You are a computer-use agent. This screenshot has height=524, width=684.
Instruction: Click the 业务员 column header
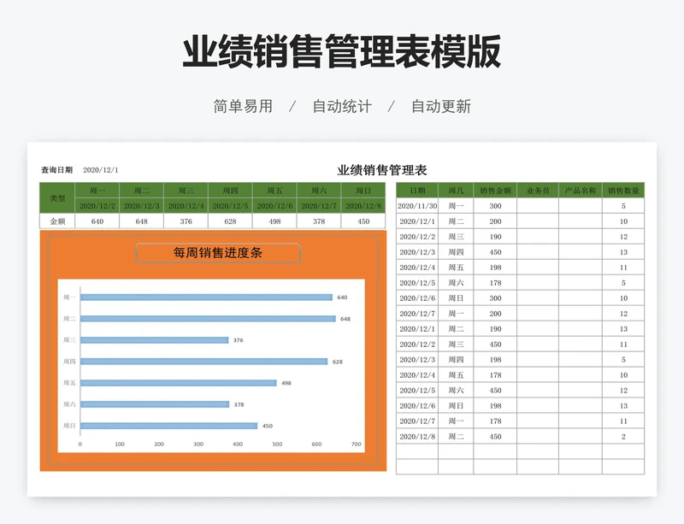coord(538,191)
